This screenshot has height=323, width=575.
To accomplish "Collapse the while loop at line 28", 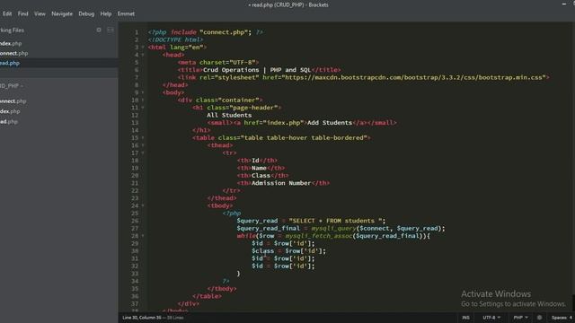I will tap(143, 236).
